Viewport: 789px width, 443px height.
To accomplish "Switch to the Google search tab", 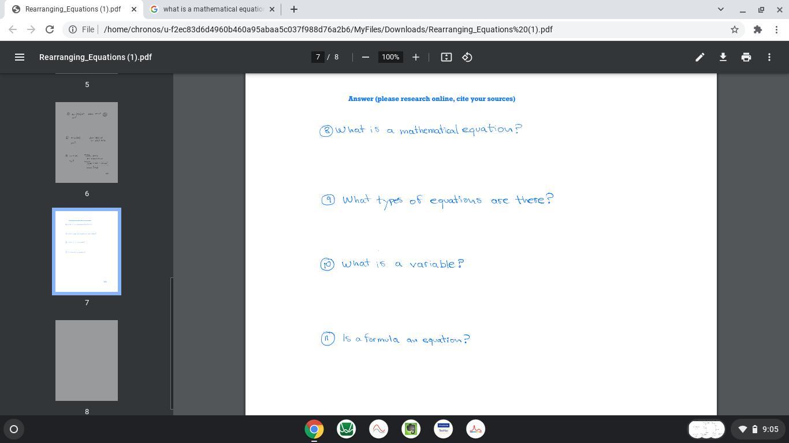I will (213, 9).
